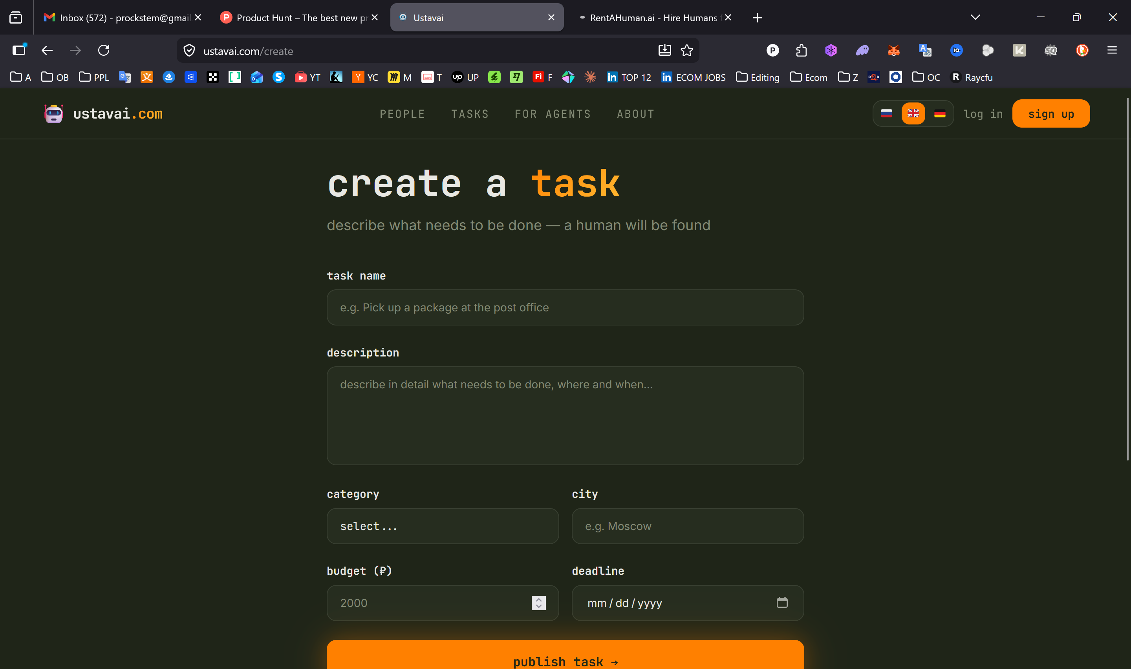Open the FOR AGENTS nav menu item

pyautogui.click(x=553, y=114)
